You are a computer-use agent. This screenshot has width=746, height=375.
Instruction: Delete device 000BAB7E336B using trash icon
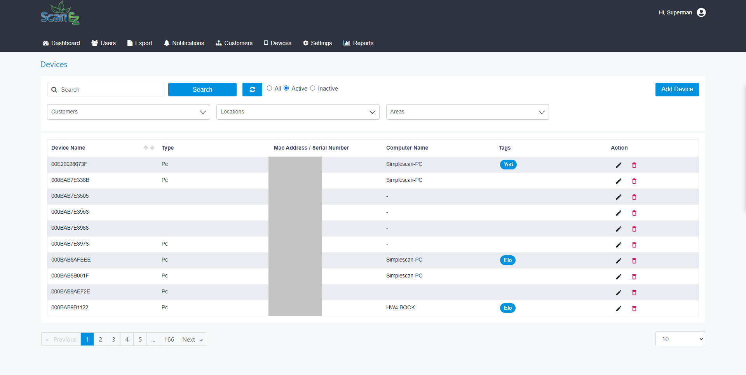pyautogui.click(x=634, y=181)
